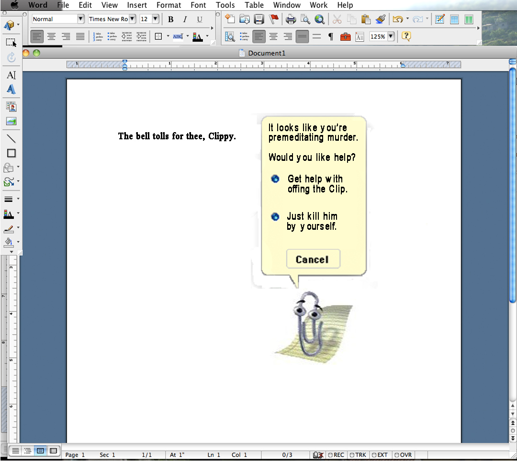This screenshot has height=461, width=517.
Task: Click the right indent marker on ruler
Action: (403, 65)
